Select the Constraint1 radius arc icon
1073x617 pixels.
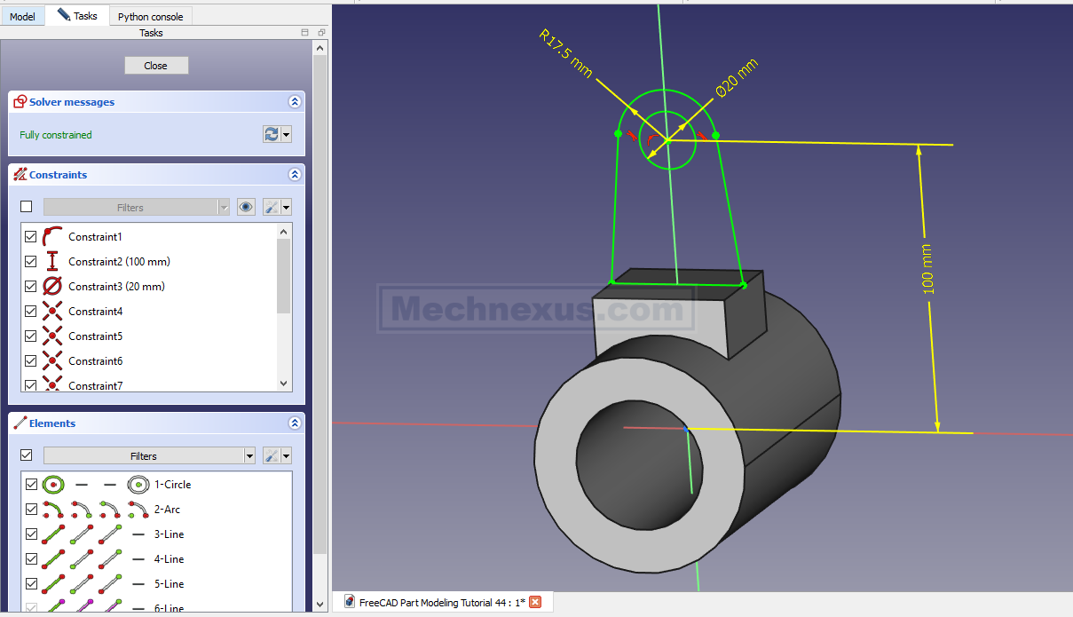[x=52, y=236]
